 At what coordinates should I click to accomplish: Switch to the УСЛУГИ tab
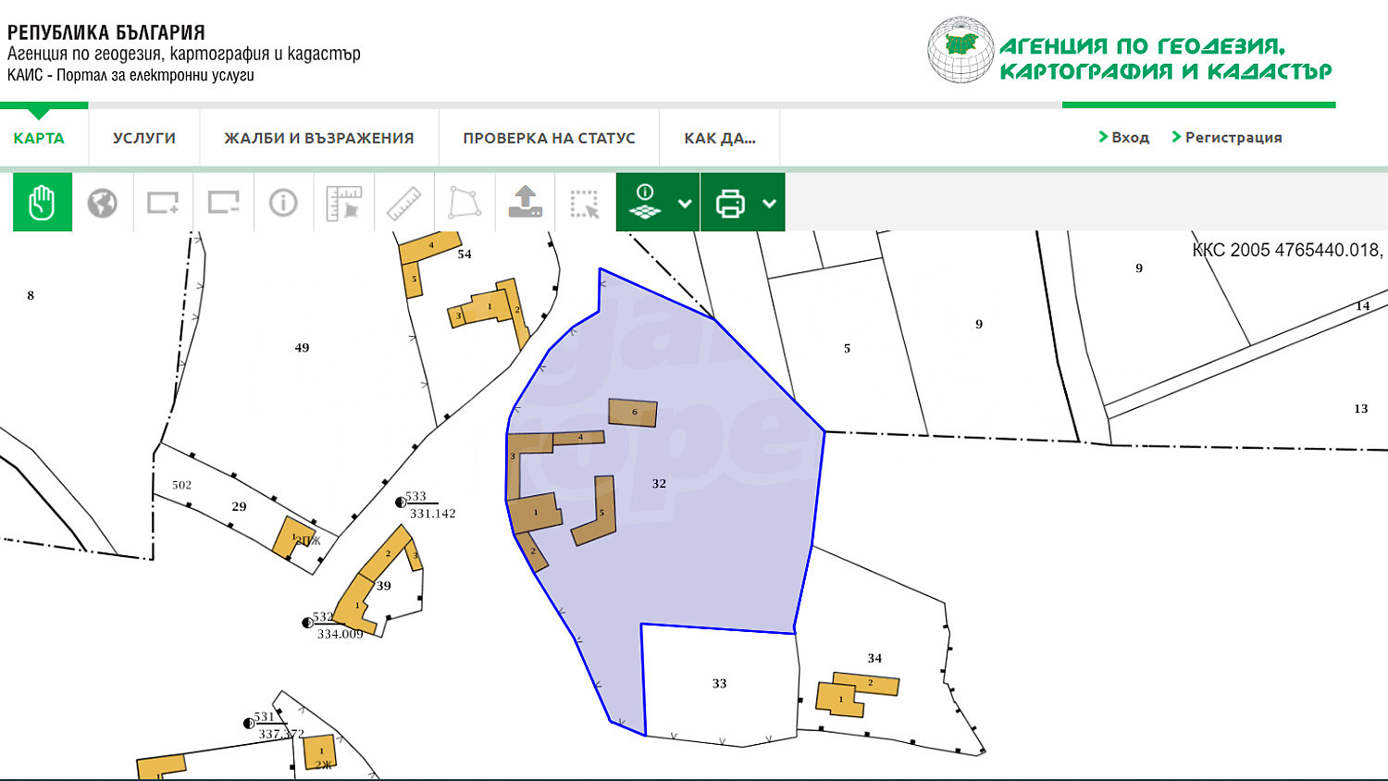[x=144, y=138]
